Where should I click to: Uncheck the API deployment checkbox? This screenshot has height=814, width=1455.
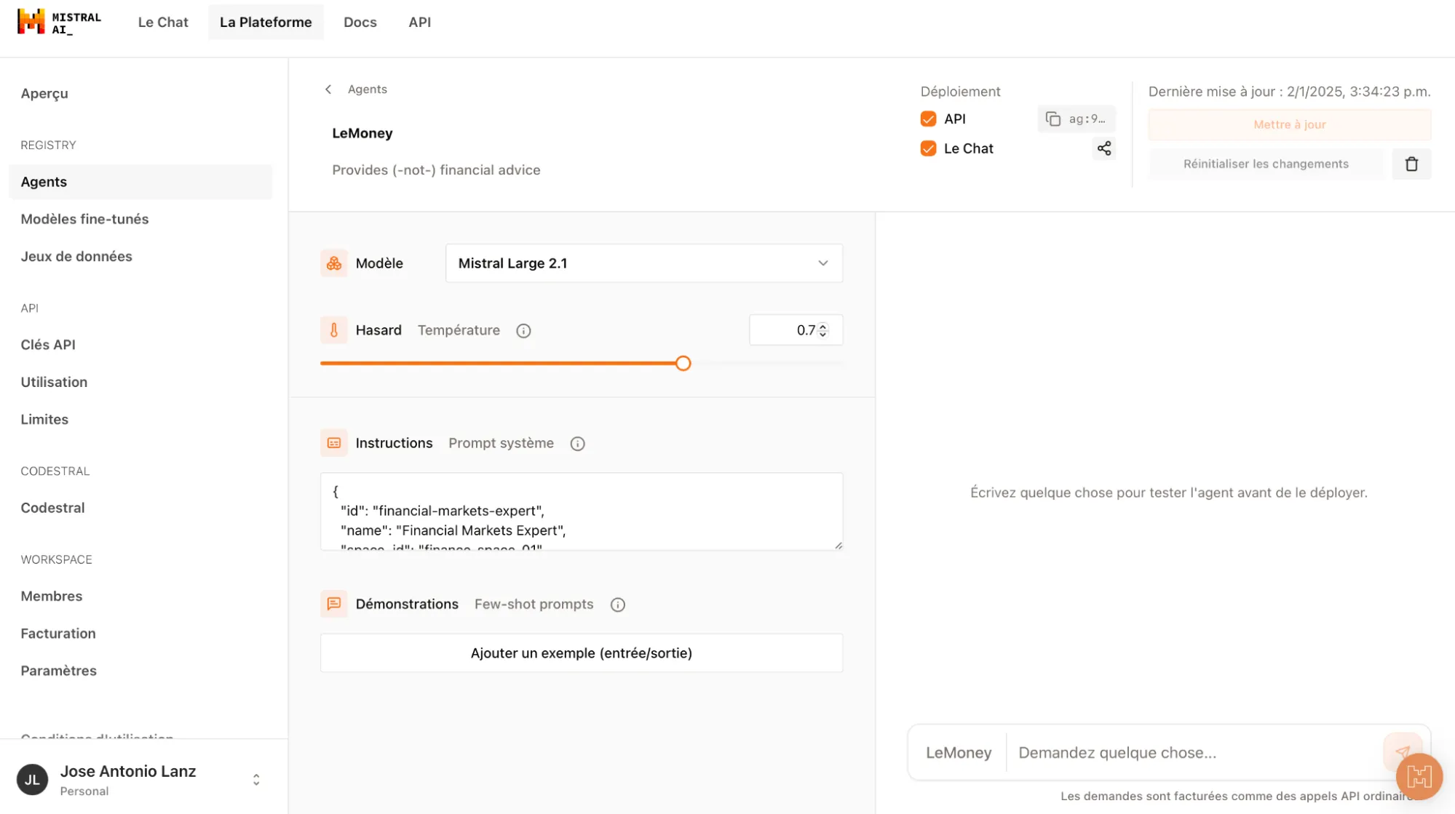click(x=928, y=119)
